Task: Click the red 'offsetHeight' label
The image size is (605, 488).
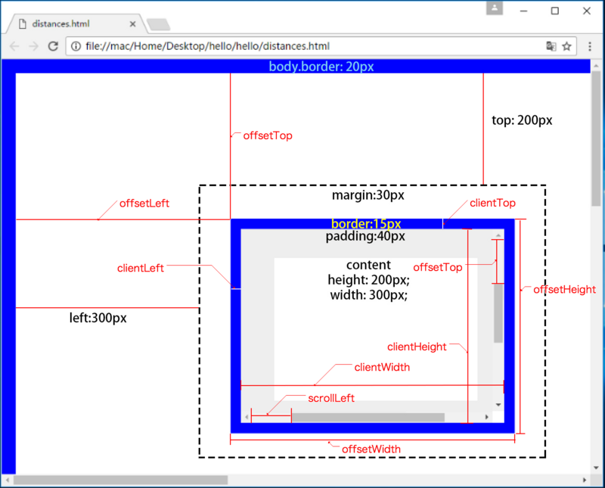Action: [564, 290]
